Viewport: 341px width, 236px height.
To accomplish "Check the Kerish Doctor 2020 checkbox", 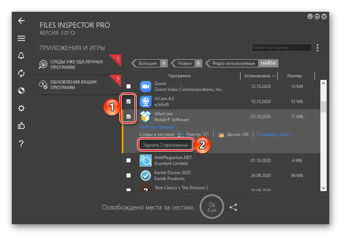I will click(128, 176).
